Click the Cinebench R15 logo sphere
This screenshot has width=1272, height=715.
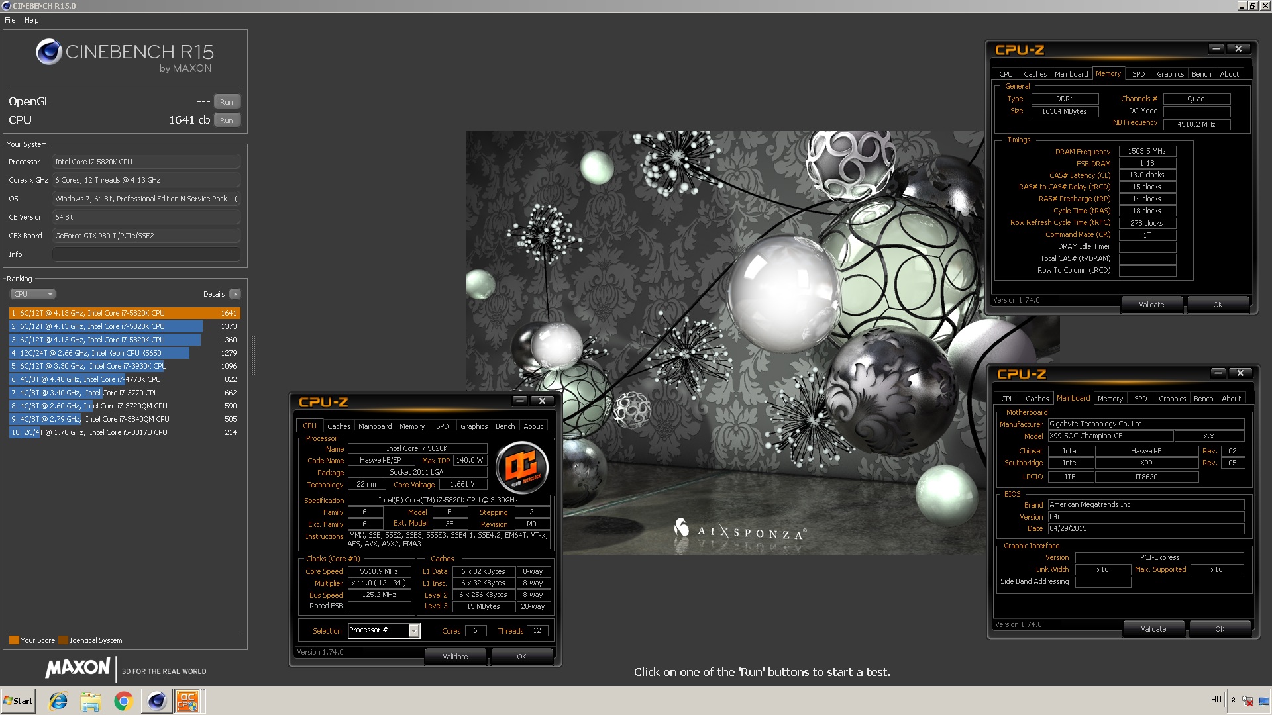[48, 52]
